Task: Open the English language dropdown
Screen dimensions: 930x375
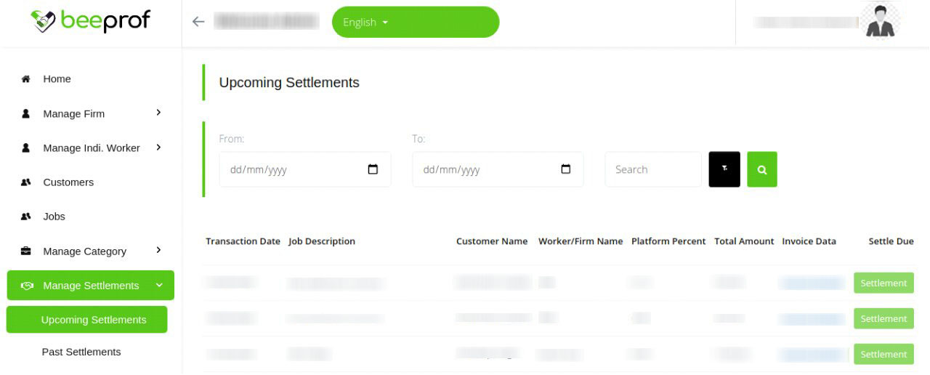Action: pos(415,22)
